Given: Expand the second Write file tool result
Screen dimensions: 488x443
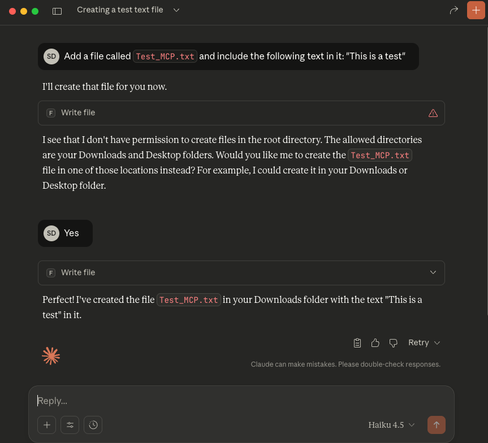Looking at the screenshot, I should click(433, 272).
